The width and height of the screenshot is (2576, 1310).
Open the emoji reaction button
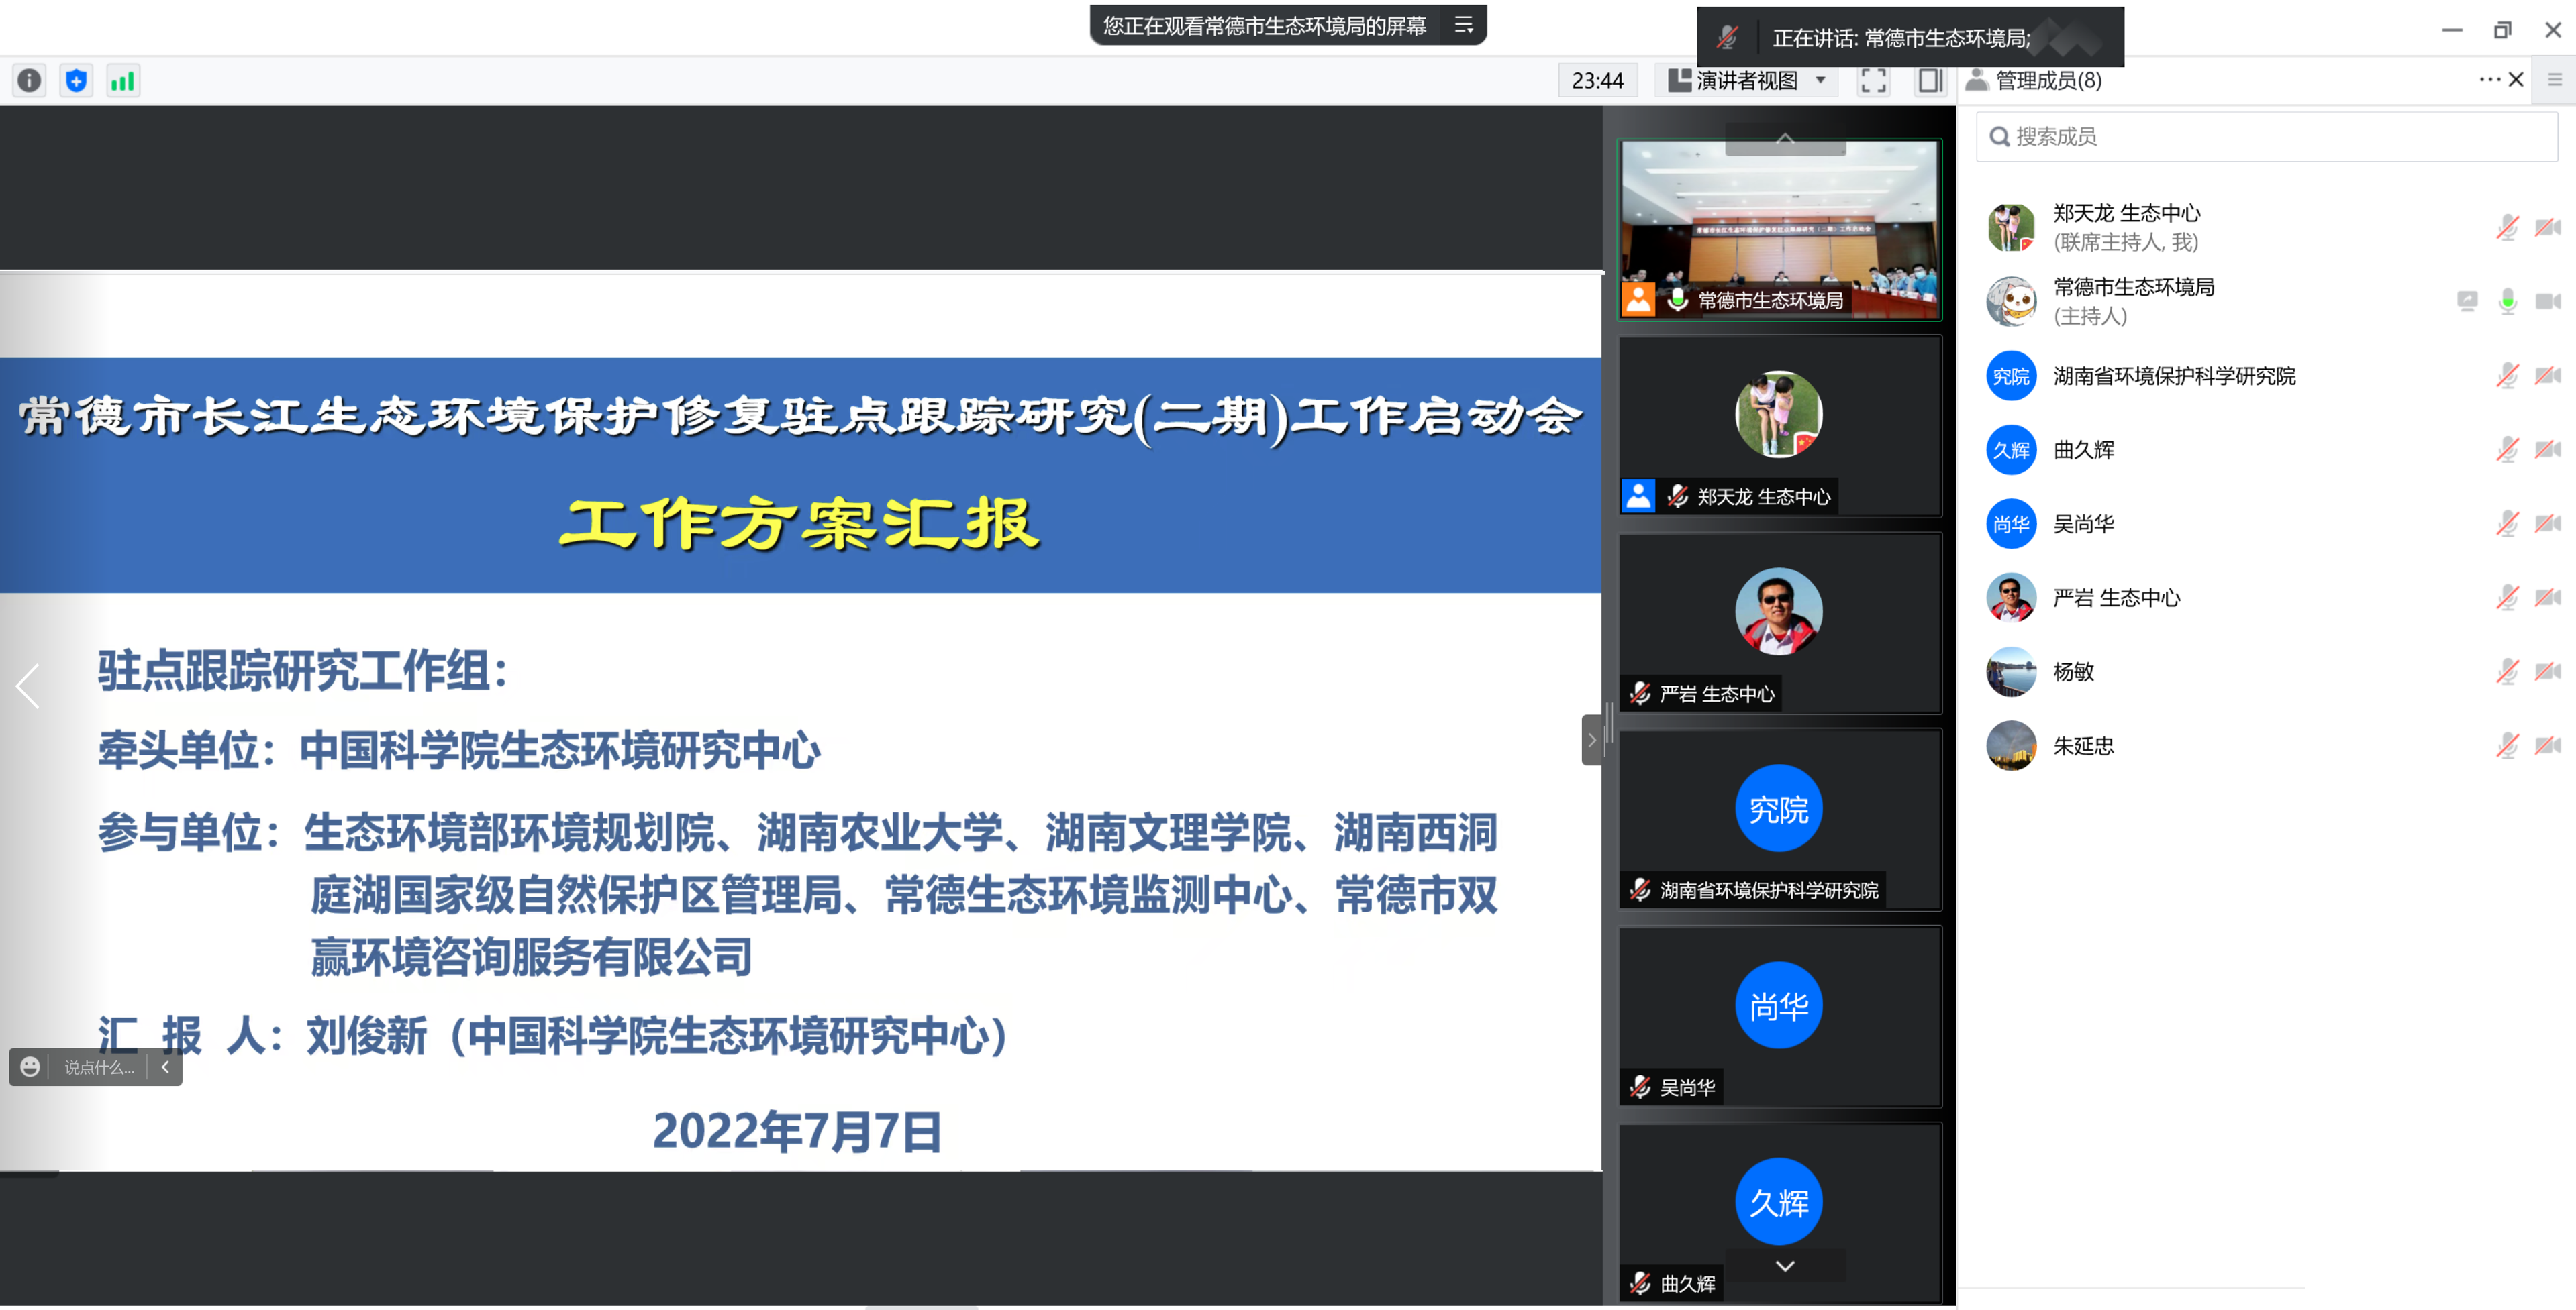coord(30,1067)
